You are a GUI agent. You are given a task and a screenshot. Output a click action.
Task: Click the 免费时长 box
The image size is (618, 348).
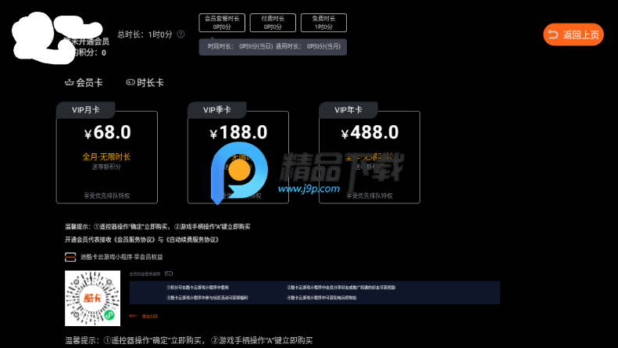pos(323,23)
